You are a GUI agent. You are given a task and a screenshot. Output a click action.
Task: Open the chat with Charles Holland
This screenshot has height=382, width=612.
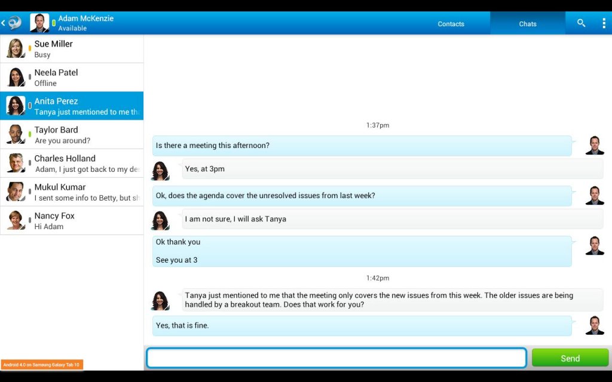72,164
